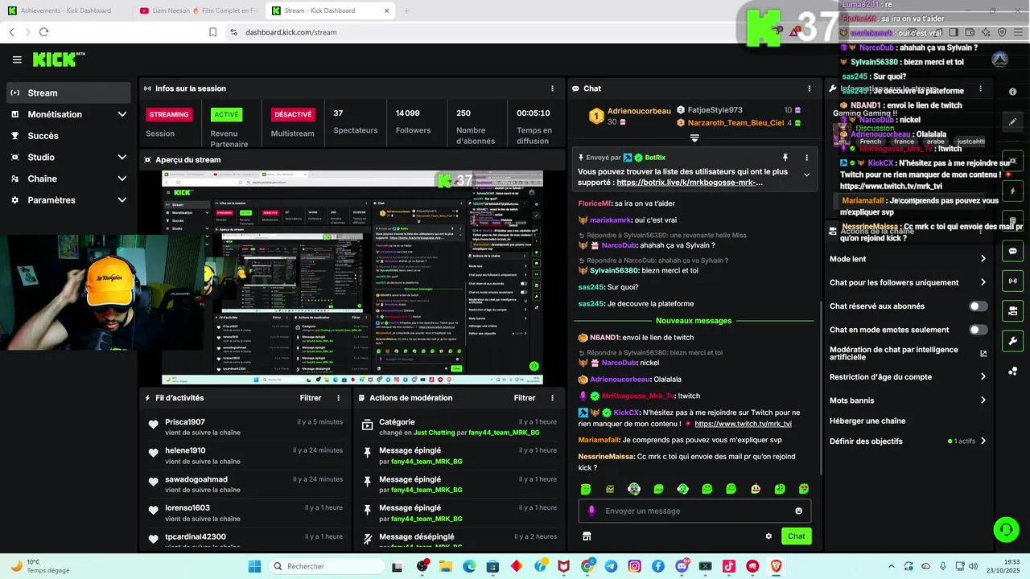This screenshot has width=1030, height=579.
Task: Open Discord from the taskbar
Action: point(682,566)
